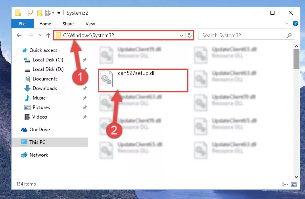Click the Forward navigation arrow
Screen dimensions: 305x199
(31, 35)
